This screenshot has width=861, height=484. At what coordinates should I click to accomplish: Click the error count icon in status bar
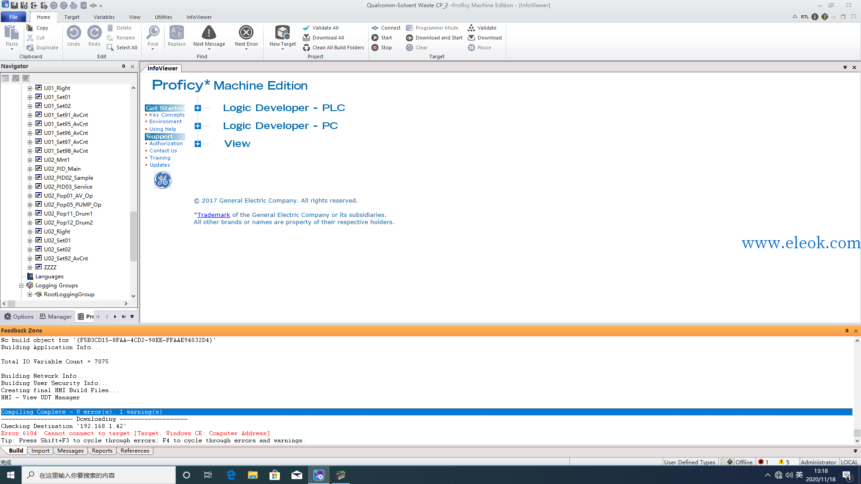click(761, 462)
